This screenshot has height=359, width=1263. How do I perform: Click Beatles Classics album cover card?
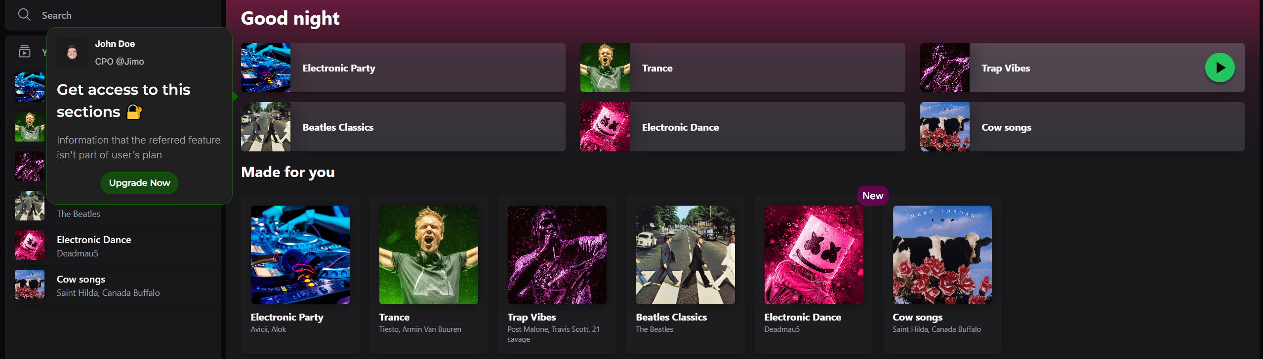(x=685, y=255)
